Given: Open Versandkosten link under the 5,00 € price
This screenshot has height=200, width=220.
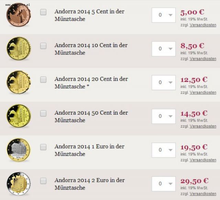Looking at the screenshot, I should coord(203,25).
